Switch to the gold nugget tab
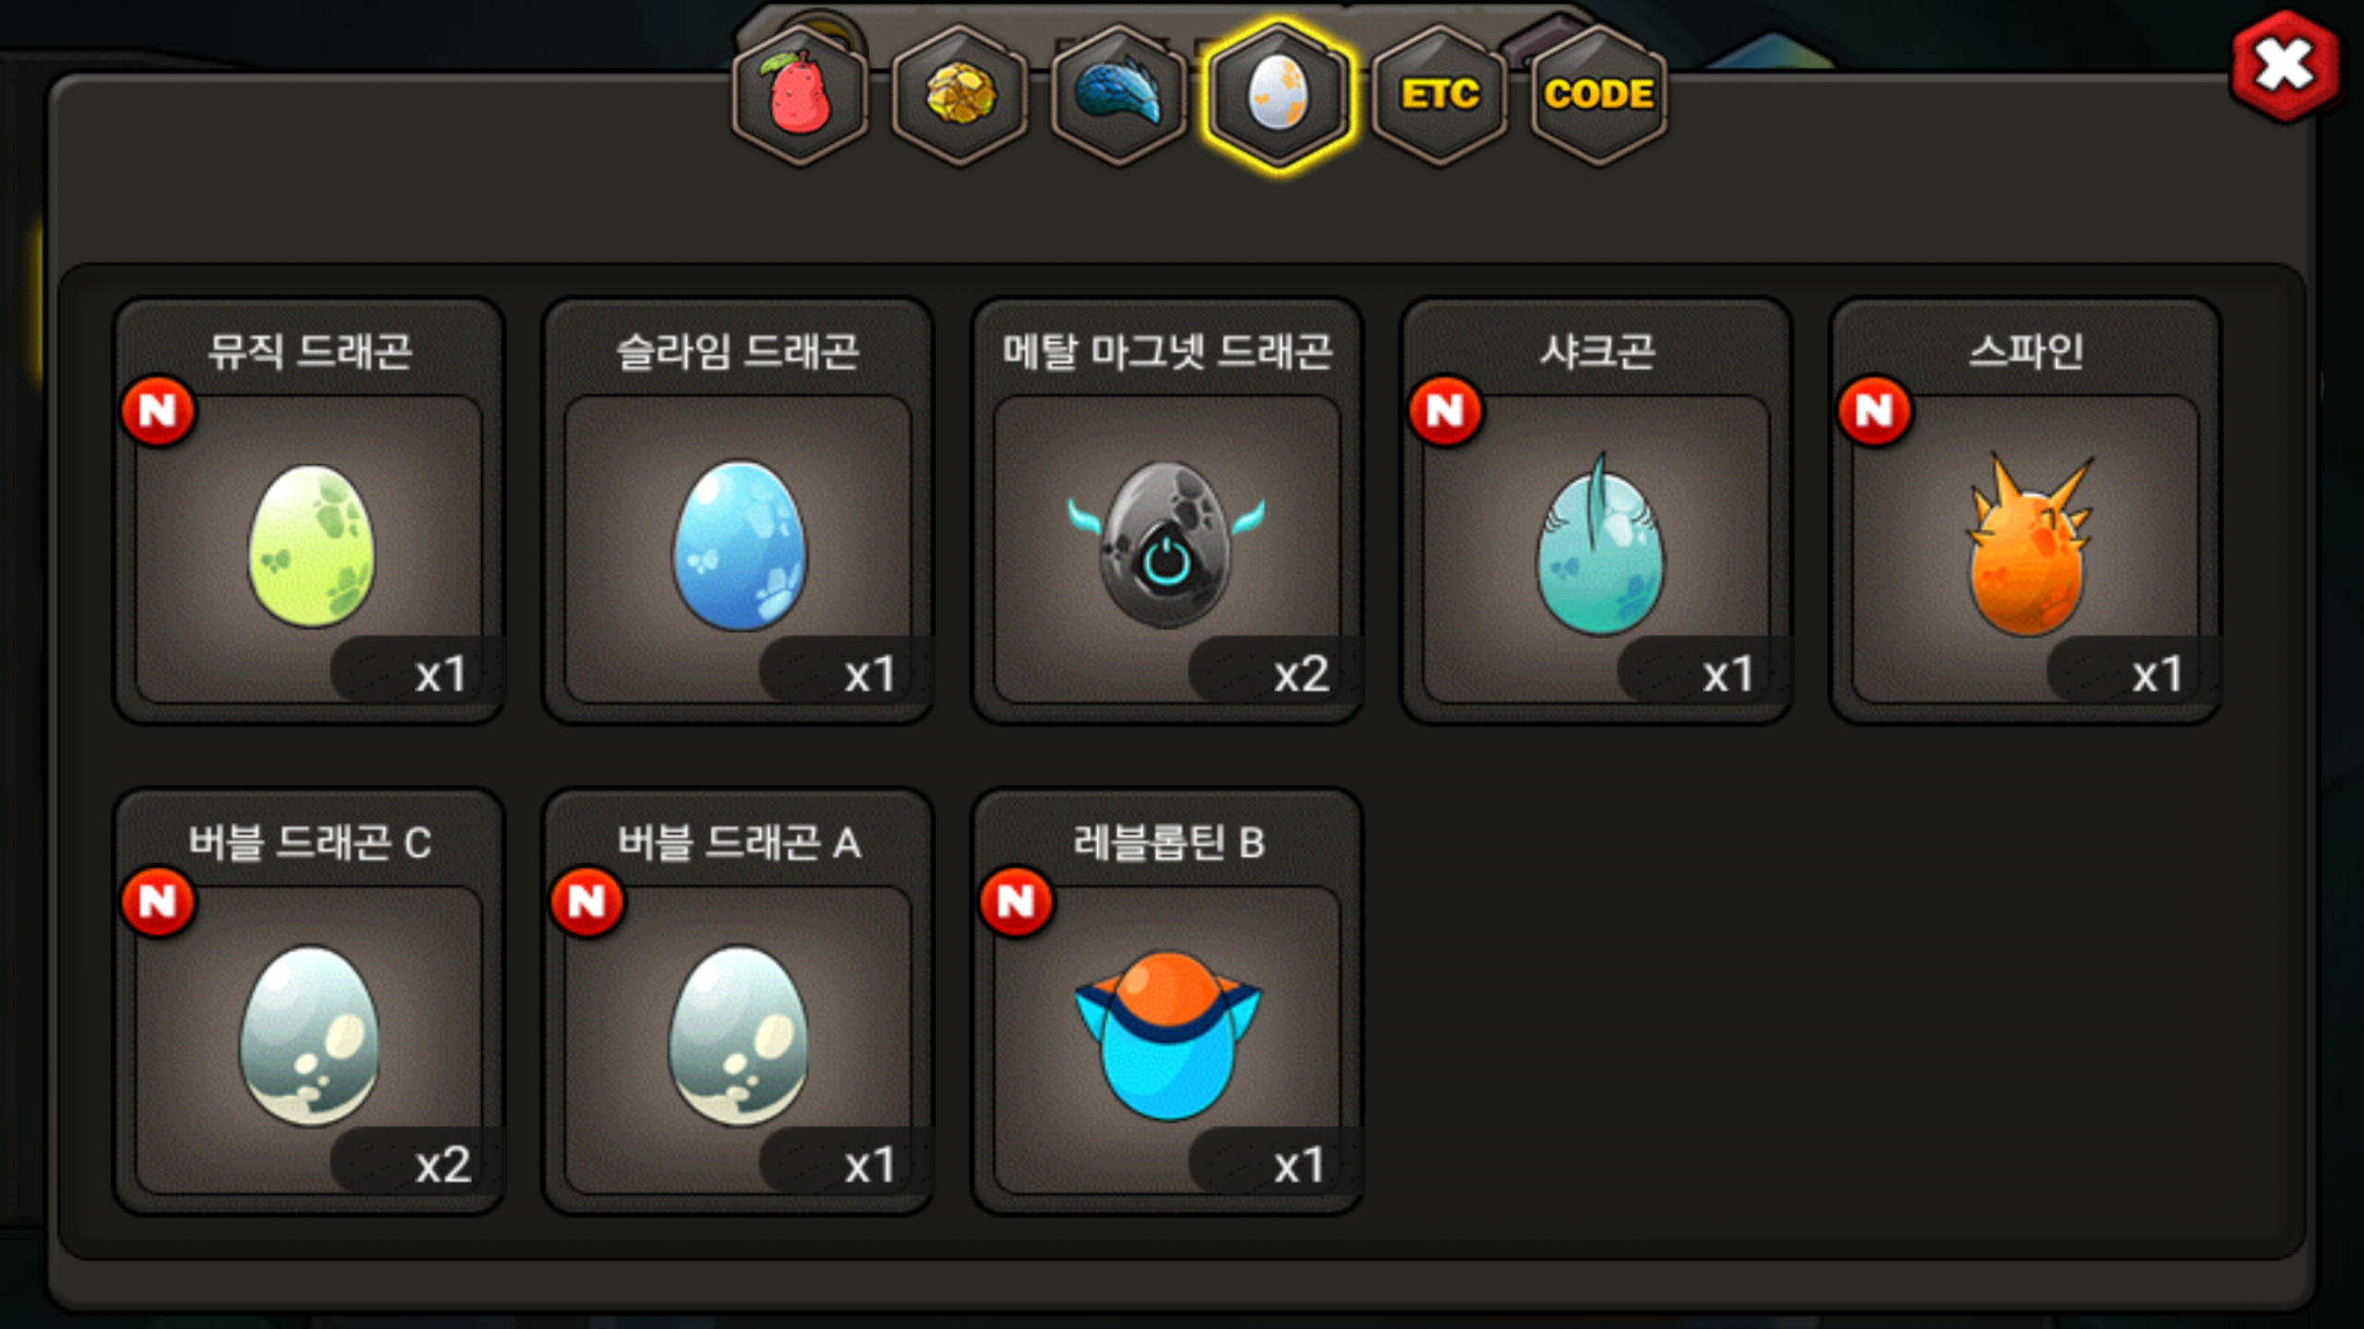 coord(959,95)
